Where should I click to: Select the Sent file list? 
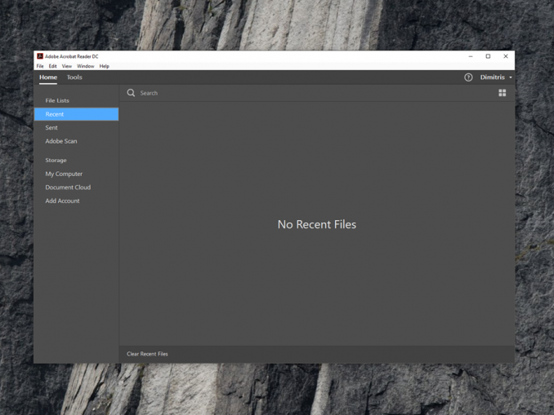[x=51, y=128]
